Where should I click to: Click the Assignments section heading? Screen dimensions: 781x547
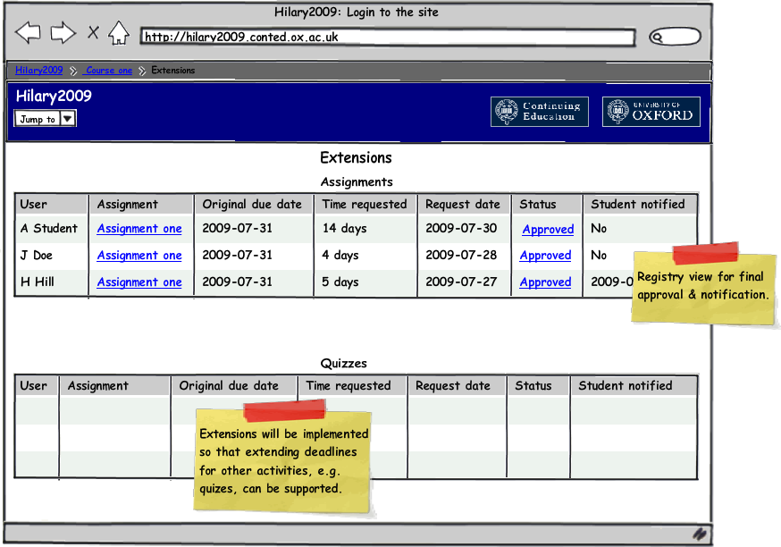(357, 181)
